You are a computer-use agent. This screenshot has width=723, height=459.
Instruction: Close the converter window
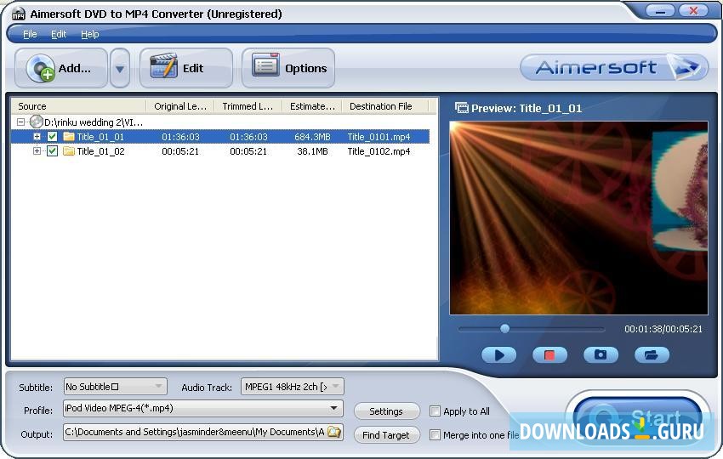click(x=693, y=11)
